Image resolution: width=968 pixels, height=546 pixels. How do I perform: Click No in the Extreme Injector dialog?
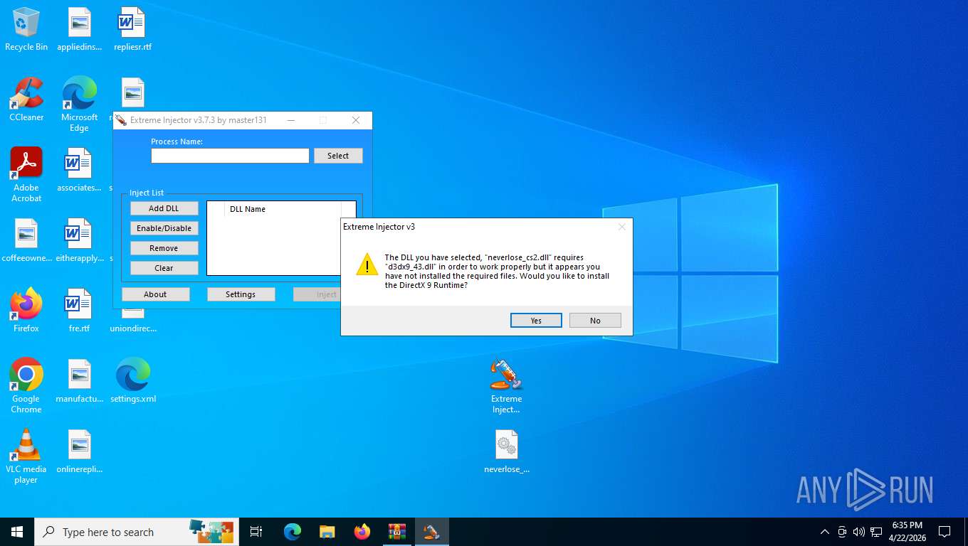[x=595, y=321]
